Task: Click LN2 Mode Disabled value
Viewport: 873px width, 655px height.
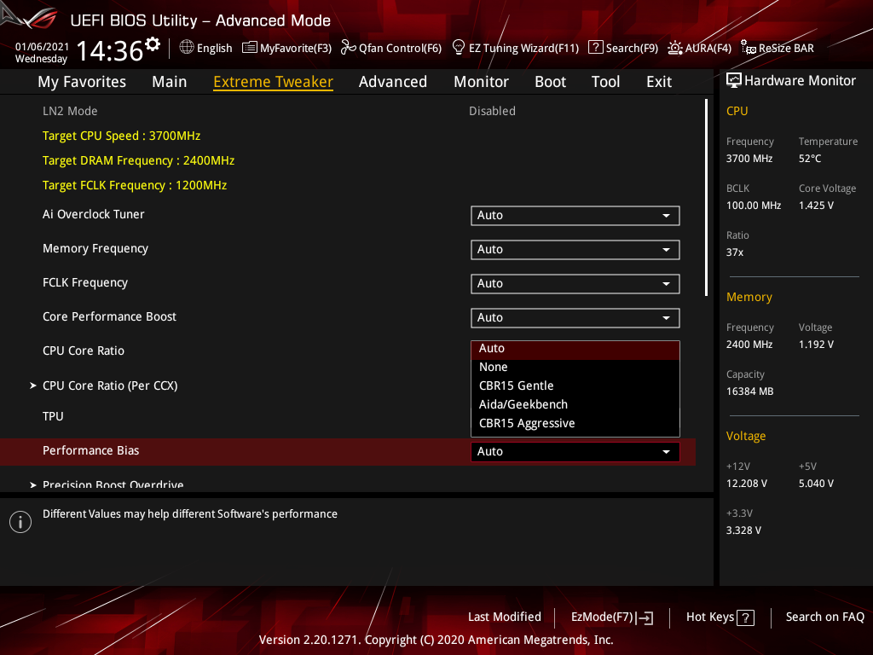Action: pyautogui.click(x=492, y=111)
